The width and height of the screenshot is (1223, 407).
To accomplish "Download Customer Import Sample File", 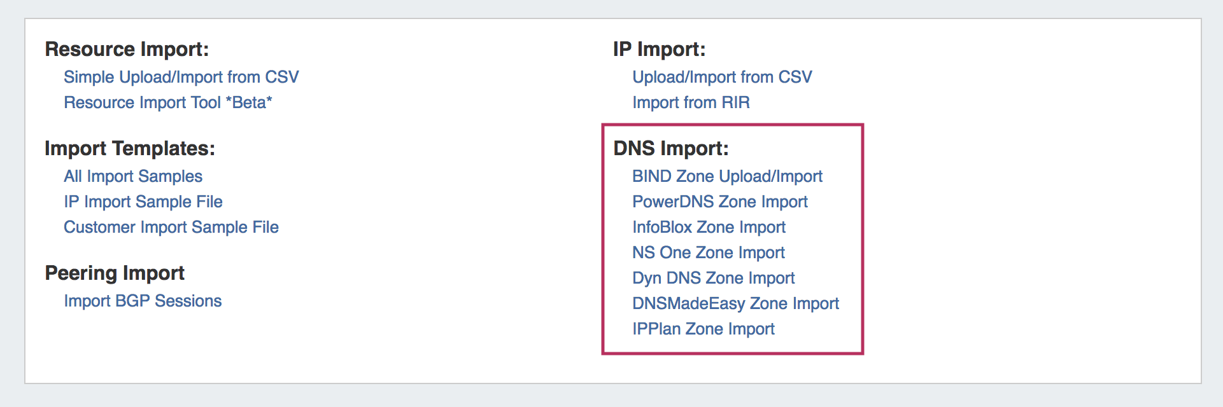I will pos(171,227).
